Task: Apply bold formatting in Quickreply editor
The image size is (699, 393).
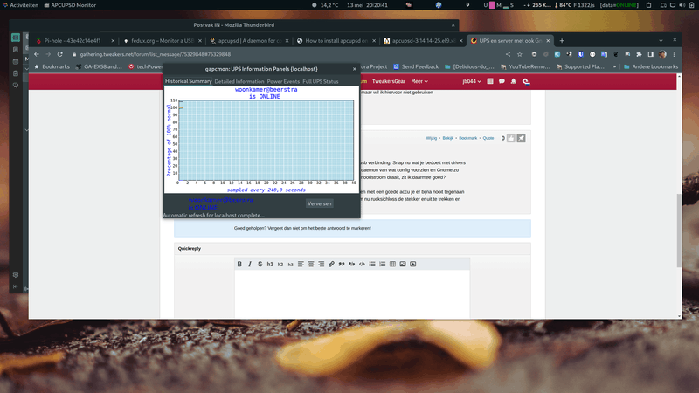Action: click(x=239, y=265)
